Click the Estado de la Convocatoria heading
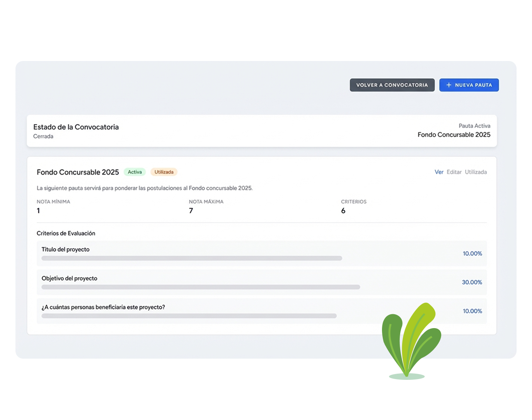 (76, 127)
